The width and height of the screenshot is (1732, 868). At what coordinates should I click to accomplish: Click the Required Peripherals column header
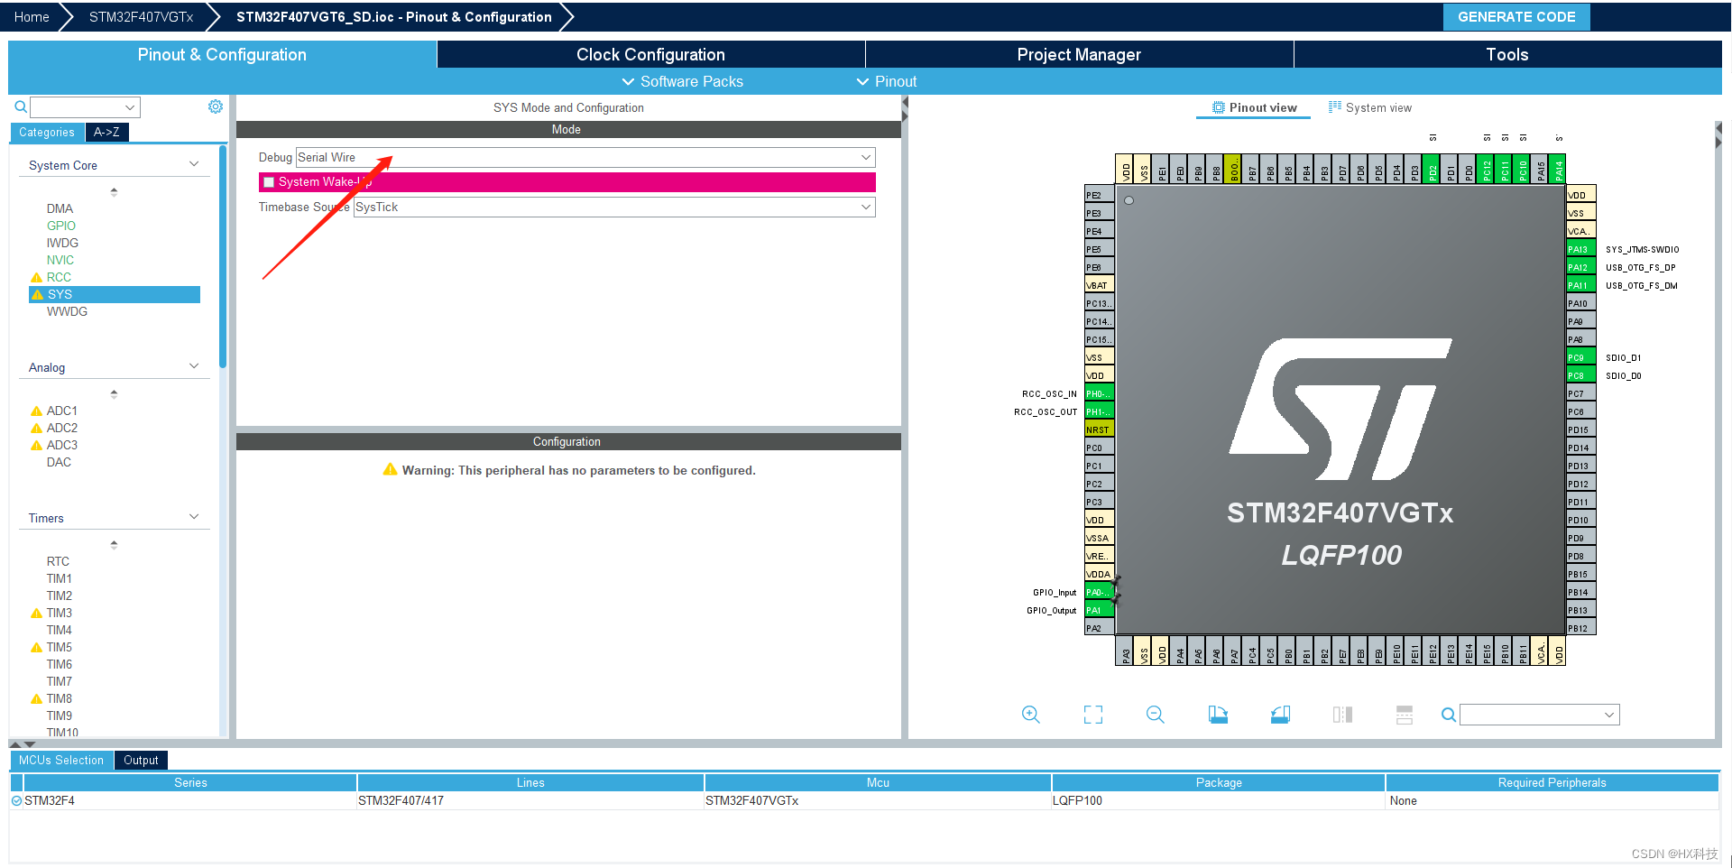pyautogui.click(x=1552, y=782)
